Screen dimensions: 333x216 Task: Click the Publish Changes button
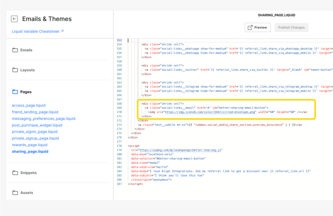click(x=291, y=28)
